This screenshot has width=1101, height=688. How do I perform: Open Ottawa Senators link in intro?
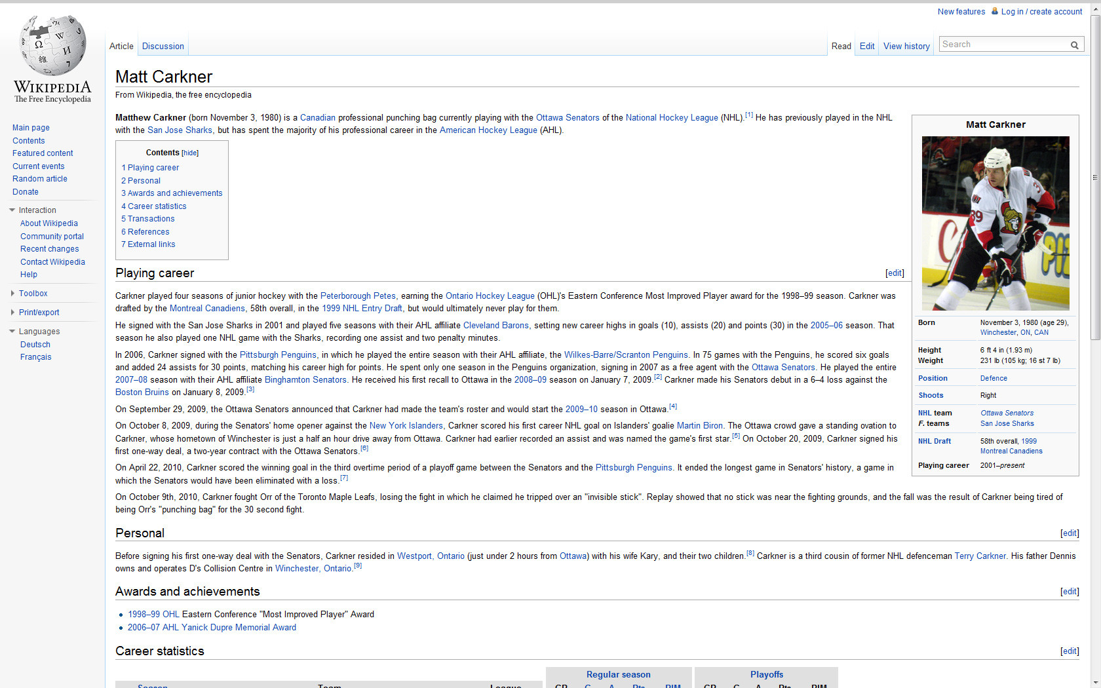[568, 118]
